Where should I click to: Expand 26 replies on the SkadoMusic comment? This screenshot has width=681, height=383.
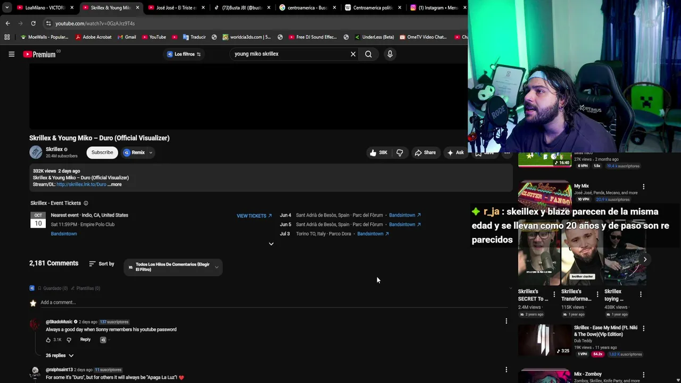point(60,355)
